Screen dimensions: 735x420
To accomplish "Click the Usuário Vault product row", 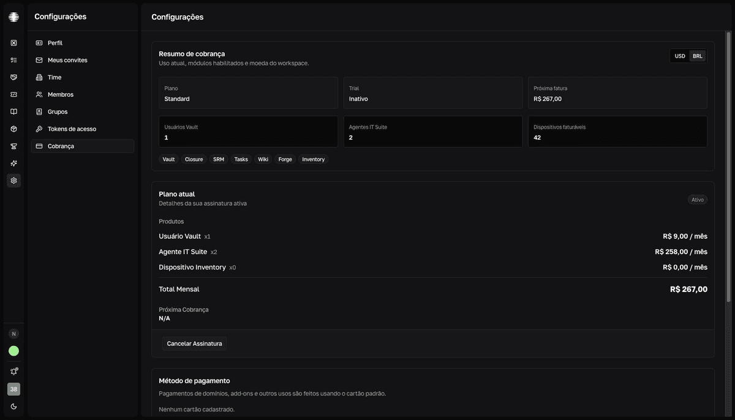I will tap(433, 236).
